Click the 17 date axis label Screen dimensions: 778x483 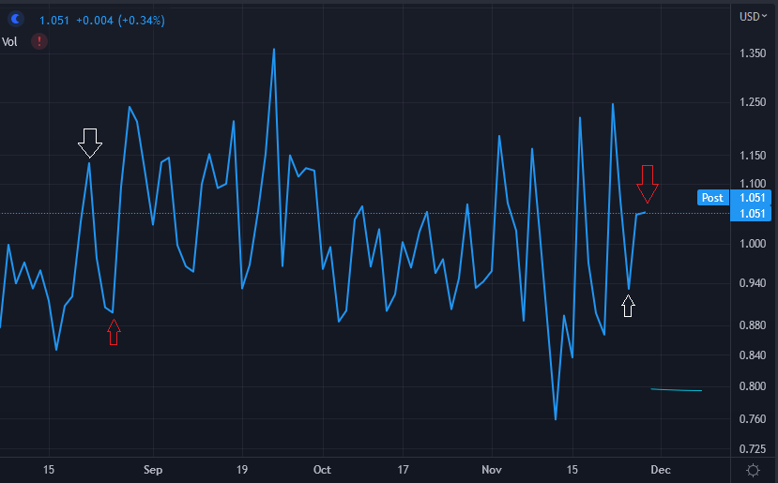[403, 470]
